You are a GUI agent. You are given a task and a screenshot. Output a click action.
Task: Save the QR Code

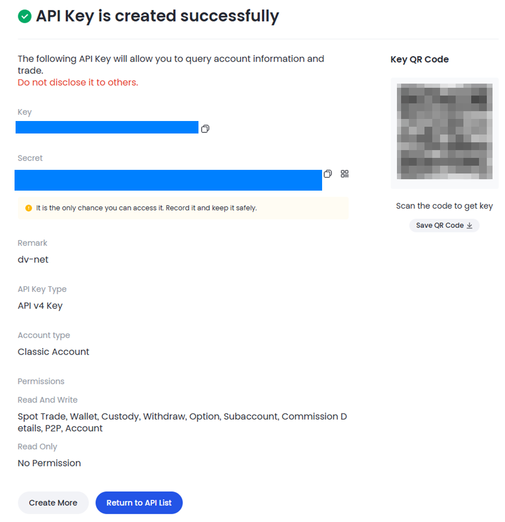(x=444, y=225)
